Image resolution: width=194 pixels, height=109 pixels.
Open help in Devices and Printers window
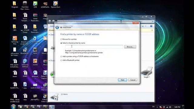[x=151, y=26]
